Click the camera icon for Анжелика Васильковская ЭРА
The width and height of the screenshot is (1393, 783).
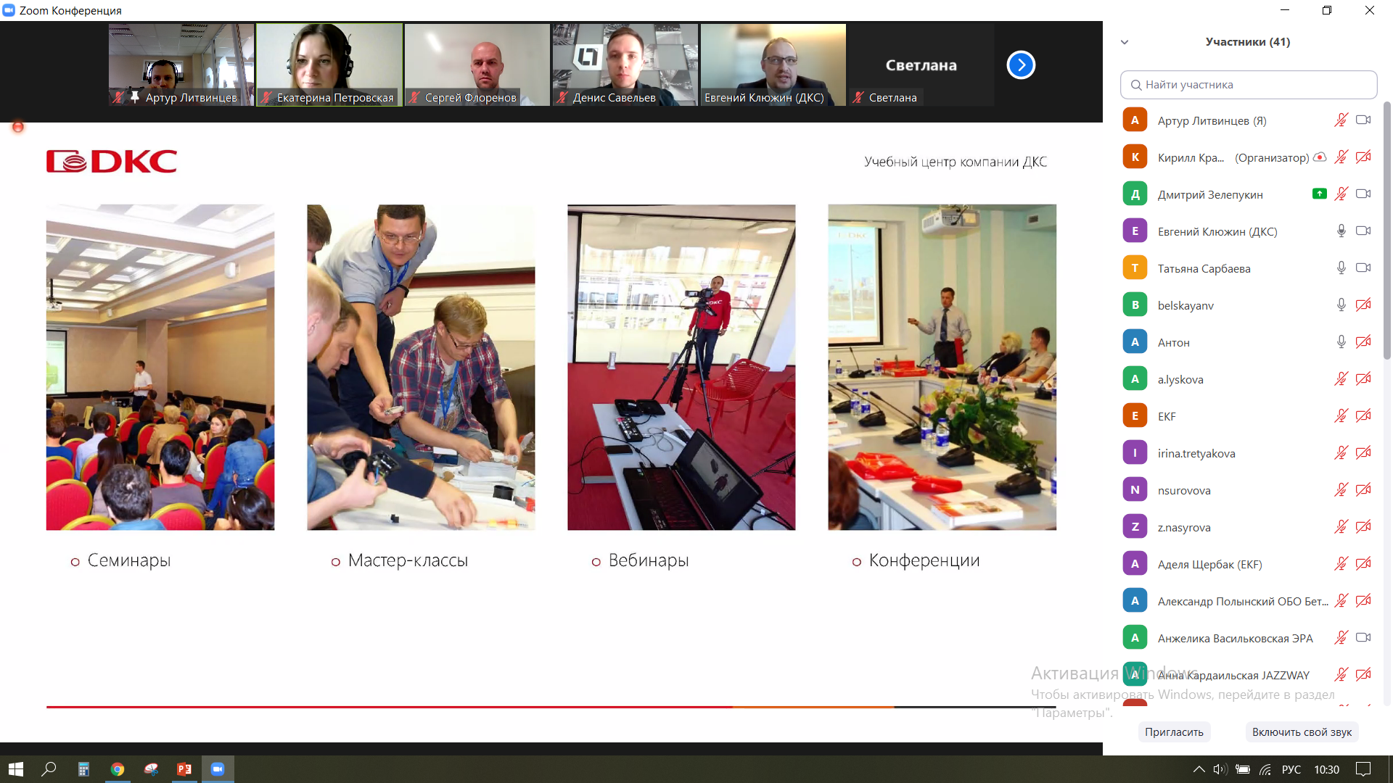click(1363, 637)
